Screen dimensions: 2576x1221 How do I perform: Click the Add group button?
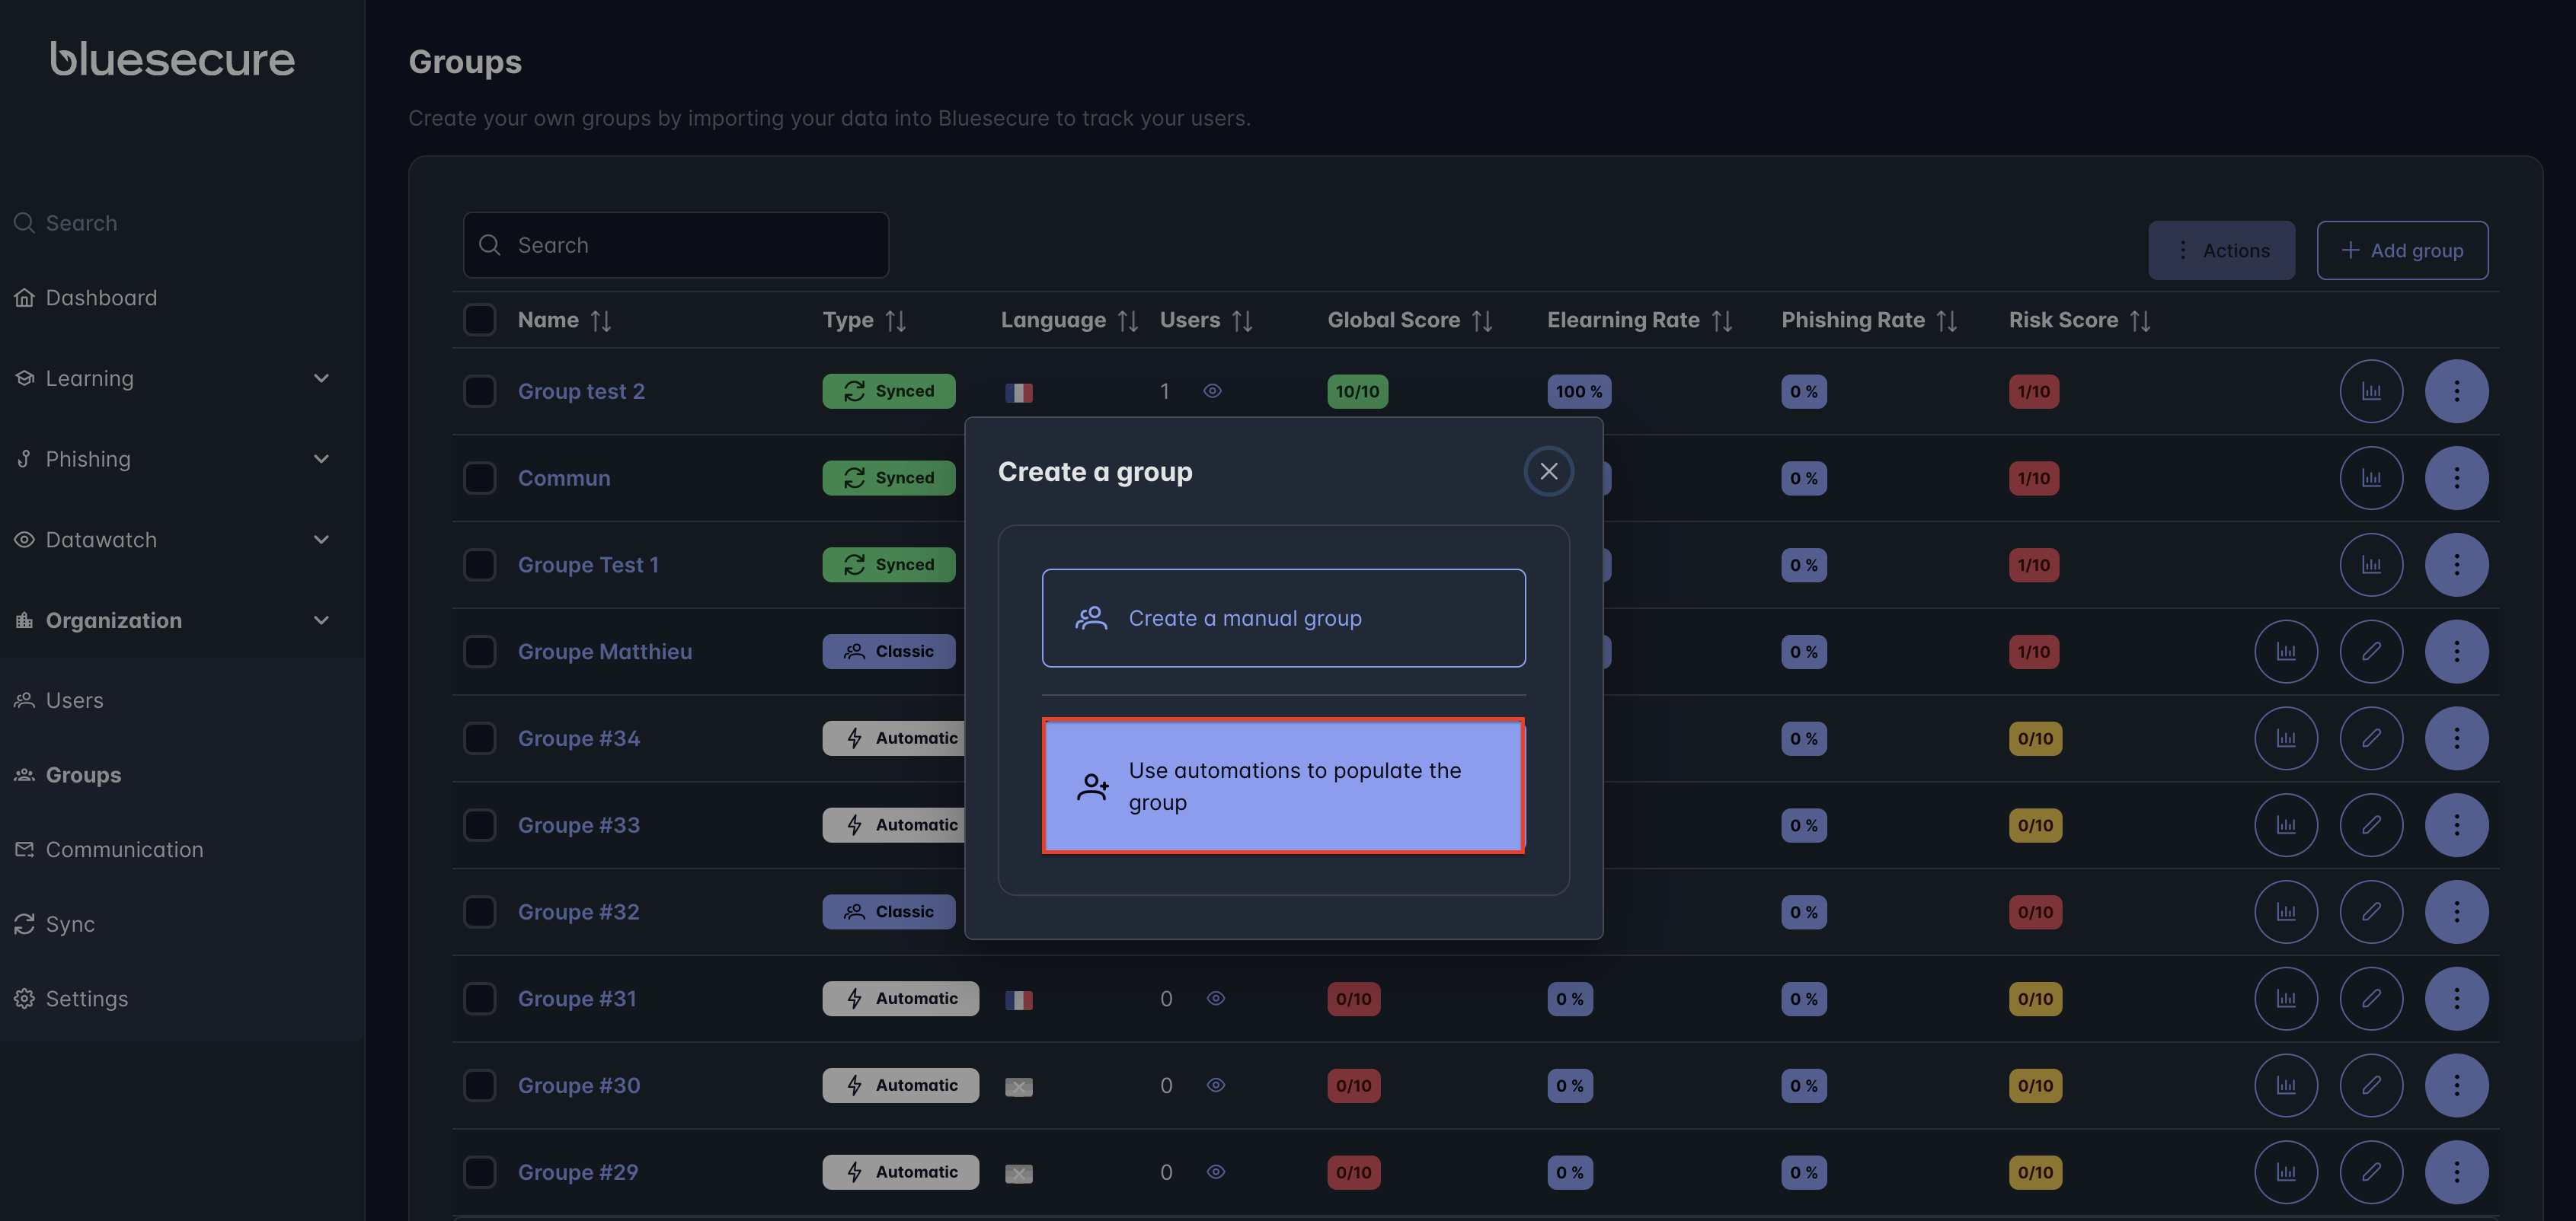pos(2402,250)
